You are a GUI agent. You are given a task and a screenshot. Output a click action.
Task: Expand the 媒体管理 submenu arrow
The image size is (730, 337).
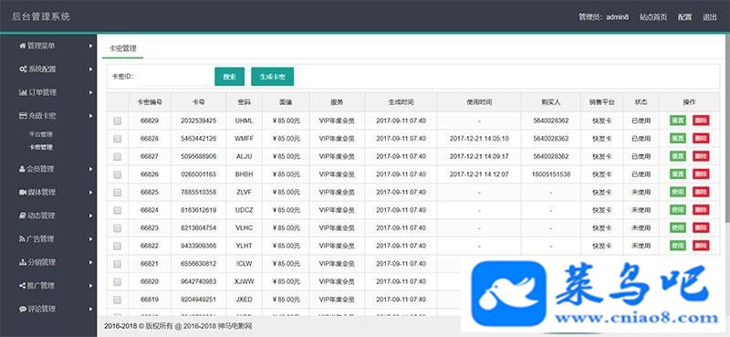tap(90, 192)
